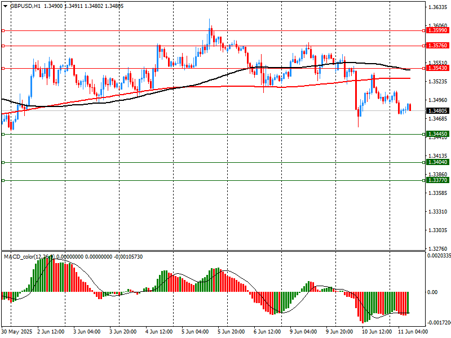The height and width of the screenshot is (338, 451).
Task: Click left handle of 1.35760 resistance line
Action: tap(3, 46)
